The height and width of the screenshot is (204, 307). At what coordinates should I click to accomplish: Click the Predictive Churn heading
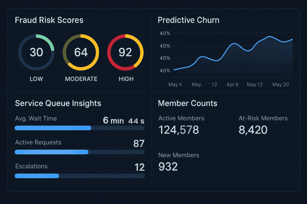tap(188, 20)
